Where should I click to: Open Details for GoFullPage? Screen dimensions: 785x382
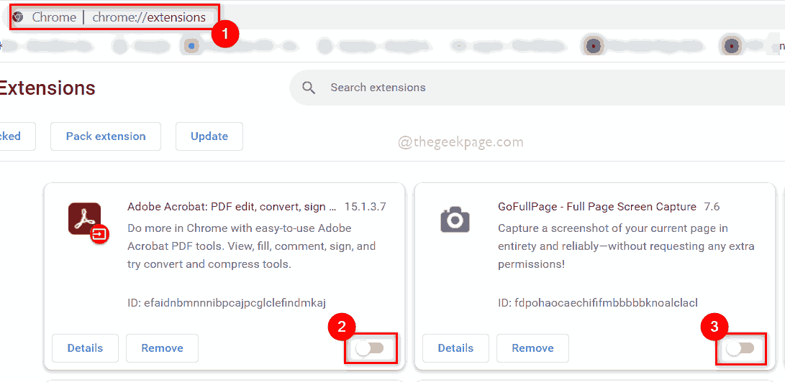coord(455,348)
